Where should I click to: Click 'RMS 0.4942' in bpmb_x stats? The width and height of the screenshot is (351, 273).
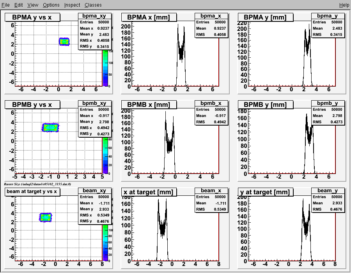click(211, 122)
